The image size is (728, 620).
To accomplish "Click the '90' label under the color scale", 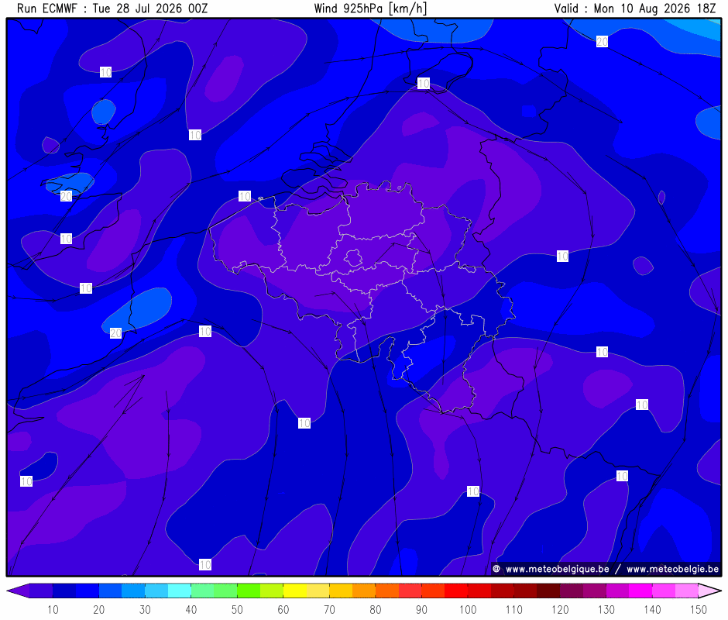I will tap(421, 609).
